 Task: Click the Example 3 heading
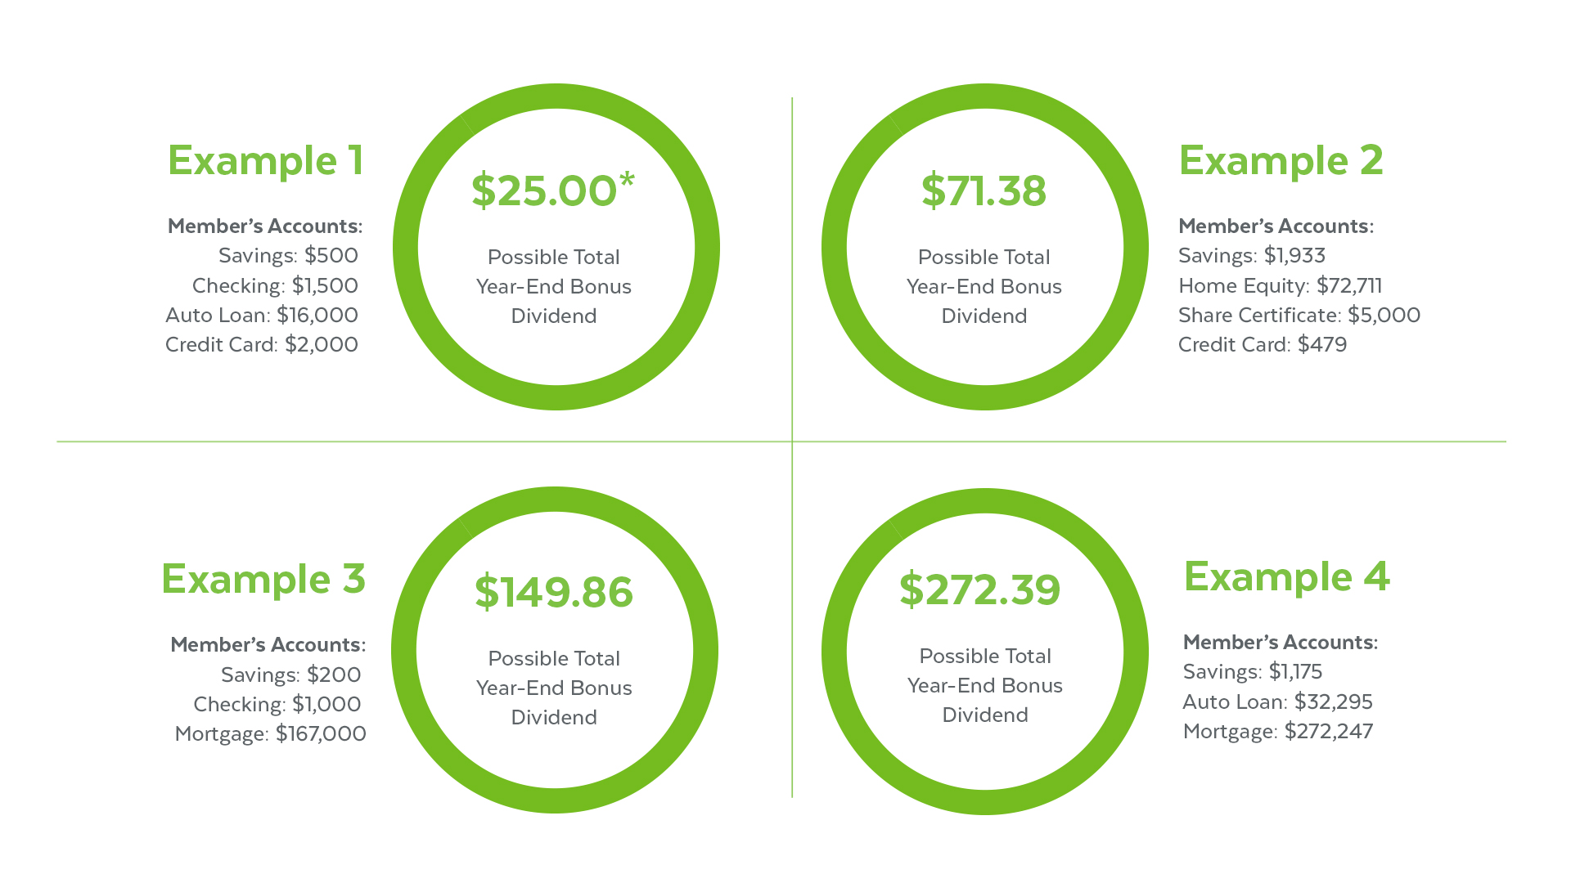click(263, 580)
